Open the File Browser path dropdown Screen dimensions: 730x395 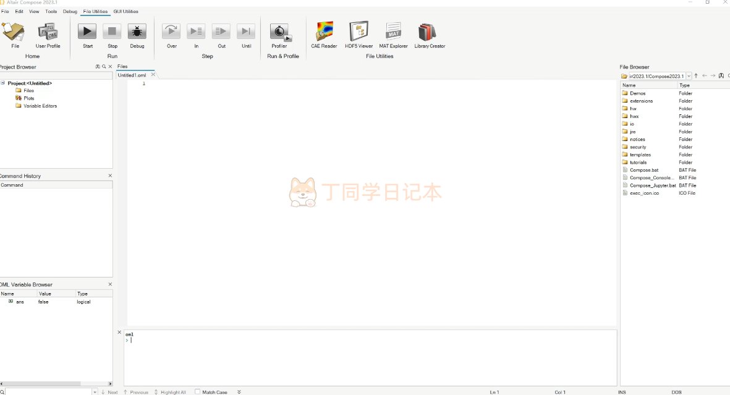689,76
